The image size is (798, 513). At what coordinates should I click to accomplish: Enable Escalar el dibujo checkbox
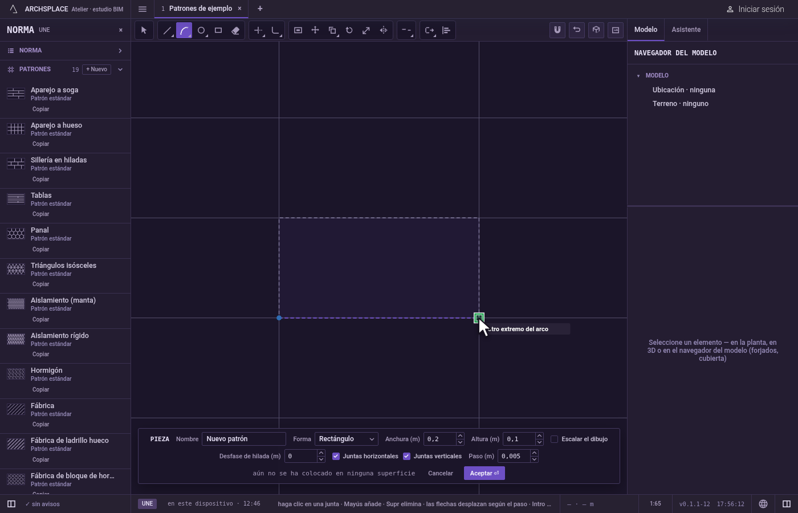tap(554, 439)
